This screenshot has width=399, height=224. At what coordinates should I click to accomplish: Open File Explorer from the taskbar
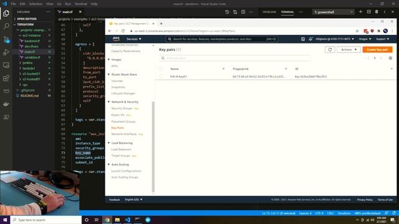pos(117,220)
